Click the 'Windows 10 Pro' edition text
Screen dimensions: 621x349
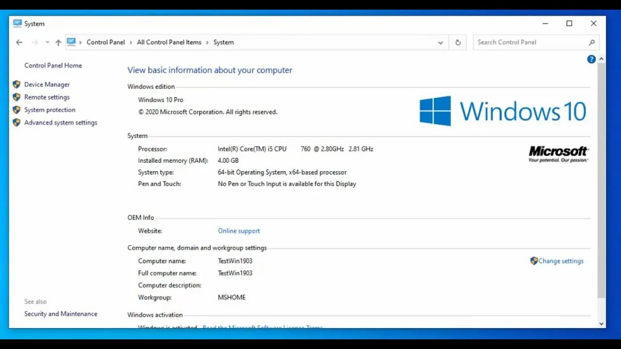[161, 100]
